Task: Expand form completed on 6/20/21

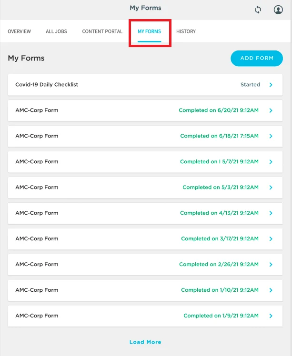Action: pyautogui.click(x=271, y=110)
